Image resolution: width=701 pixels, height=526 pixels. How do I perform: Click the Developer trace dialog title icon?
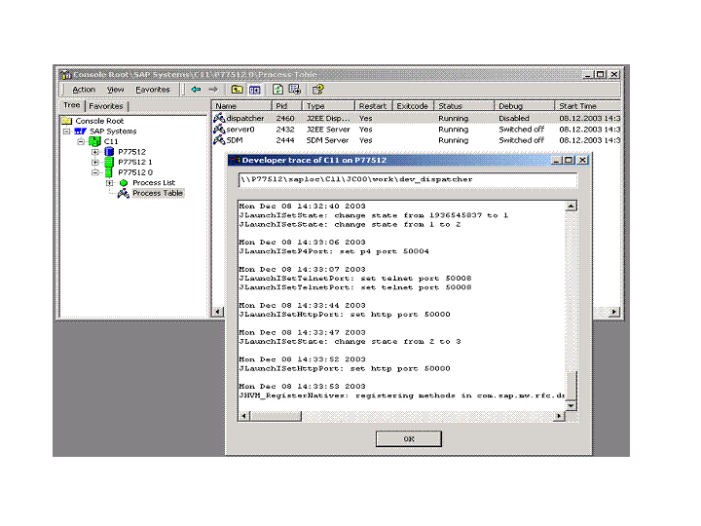236,160
